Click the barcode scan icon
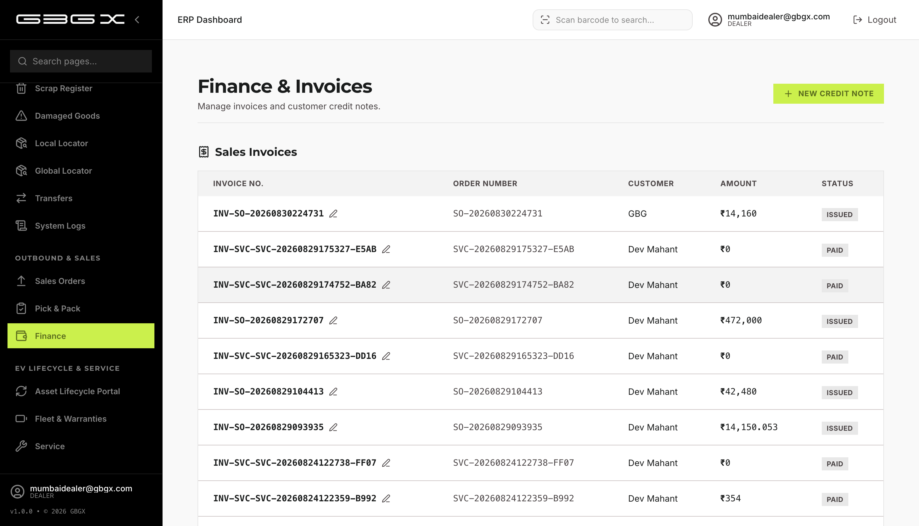The height and width of the screenshot is (526, 919). point(545,19)
